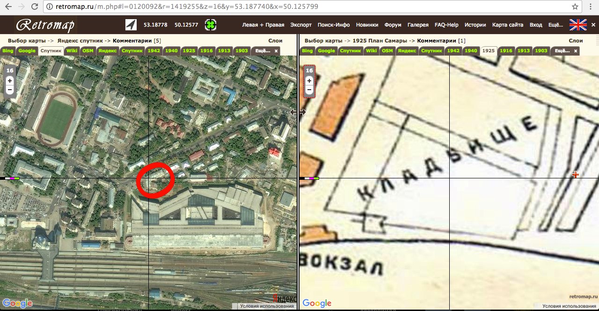Open the Google logo on the right map
The image size is (599, 311).
tap(317, 303)
